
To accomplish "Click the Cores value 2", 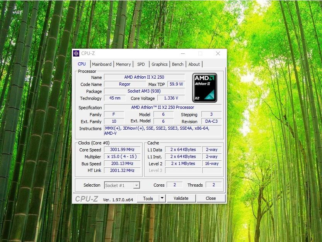I will [175, 185].
